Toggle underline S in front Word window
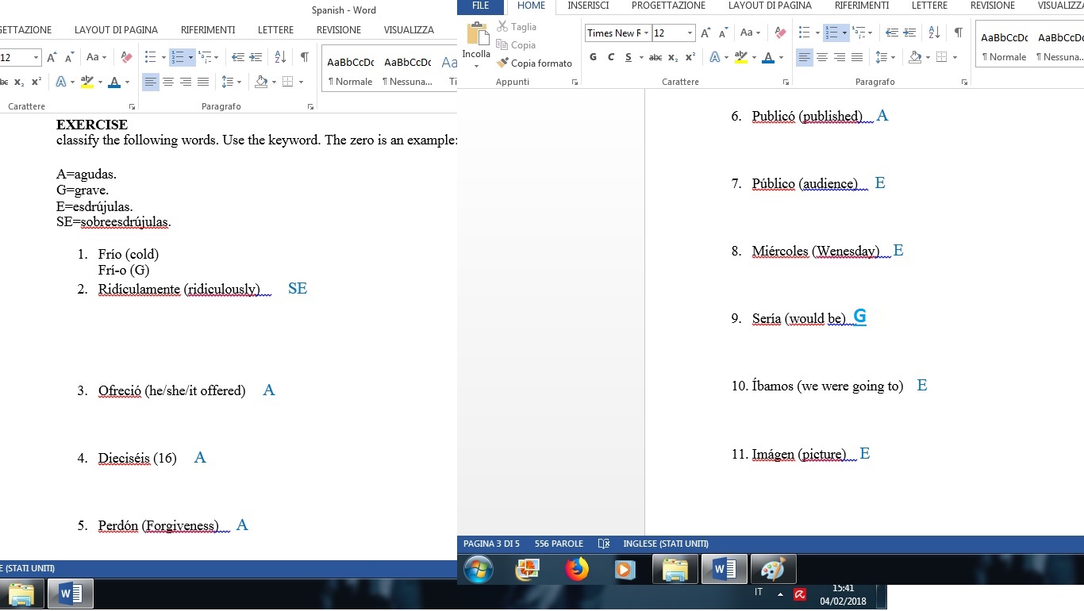Image resolution: width=1084 pixels, height=611 pixels. tap(628, 57)
